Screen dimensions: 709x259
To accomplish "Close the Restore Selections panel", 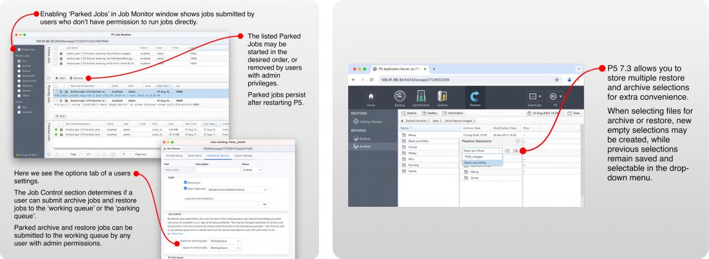I will point(518,141).
